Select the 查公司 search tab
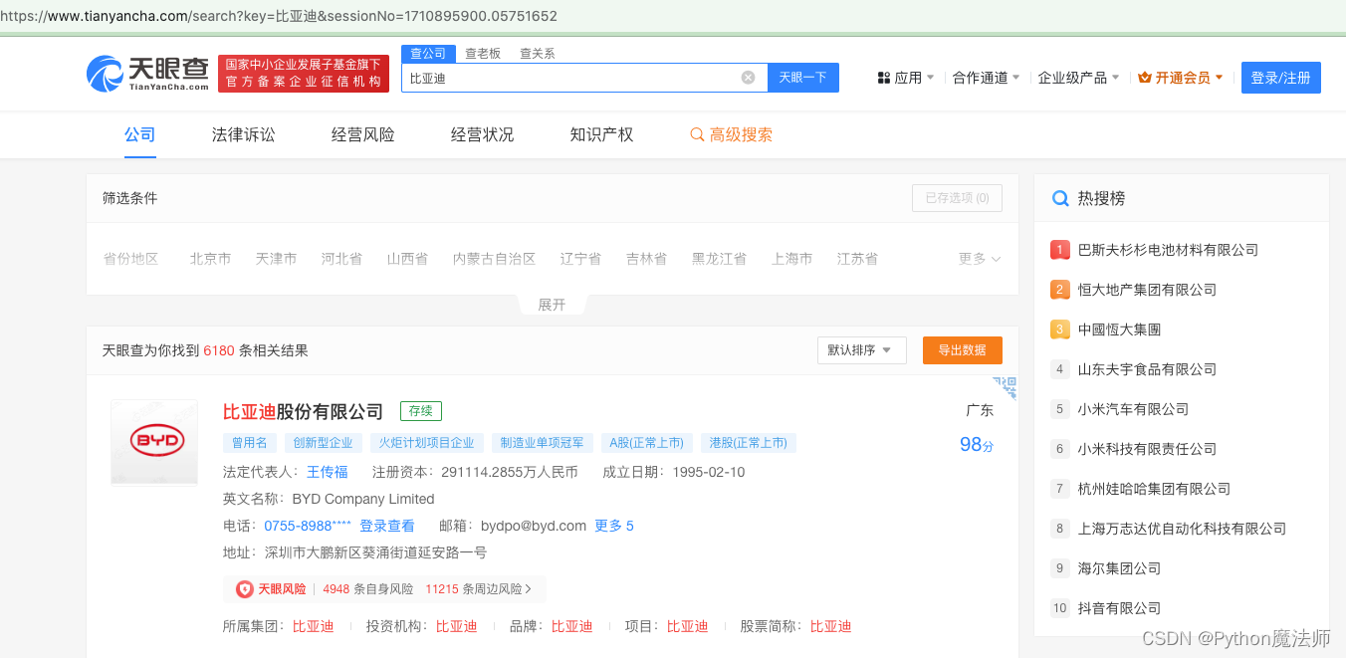Image resolution: width=1346 pixels, height=658 pixels. 428,54
